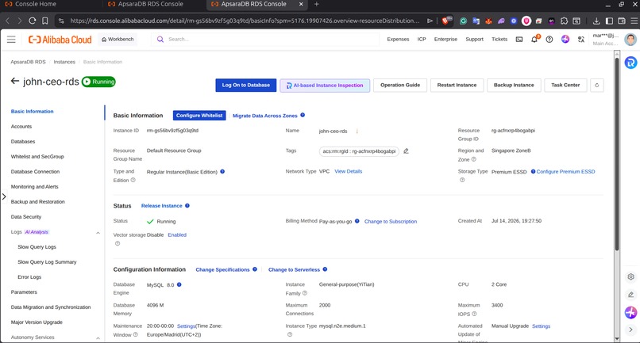
Task: Open settings gear on right sidebar
Action: [x=630, y=277]
